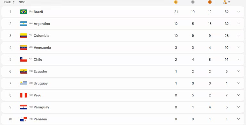Sort by the silver medal column icon
The width and height of the screenshot is (246, 125).
(x=193, y=2)
